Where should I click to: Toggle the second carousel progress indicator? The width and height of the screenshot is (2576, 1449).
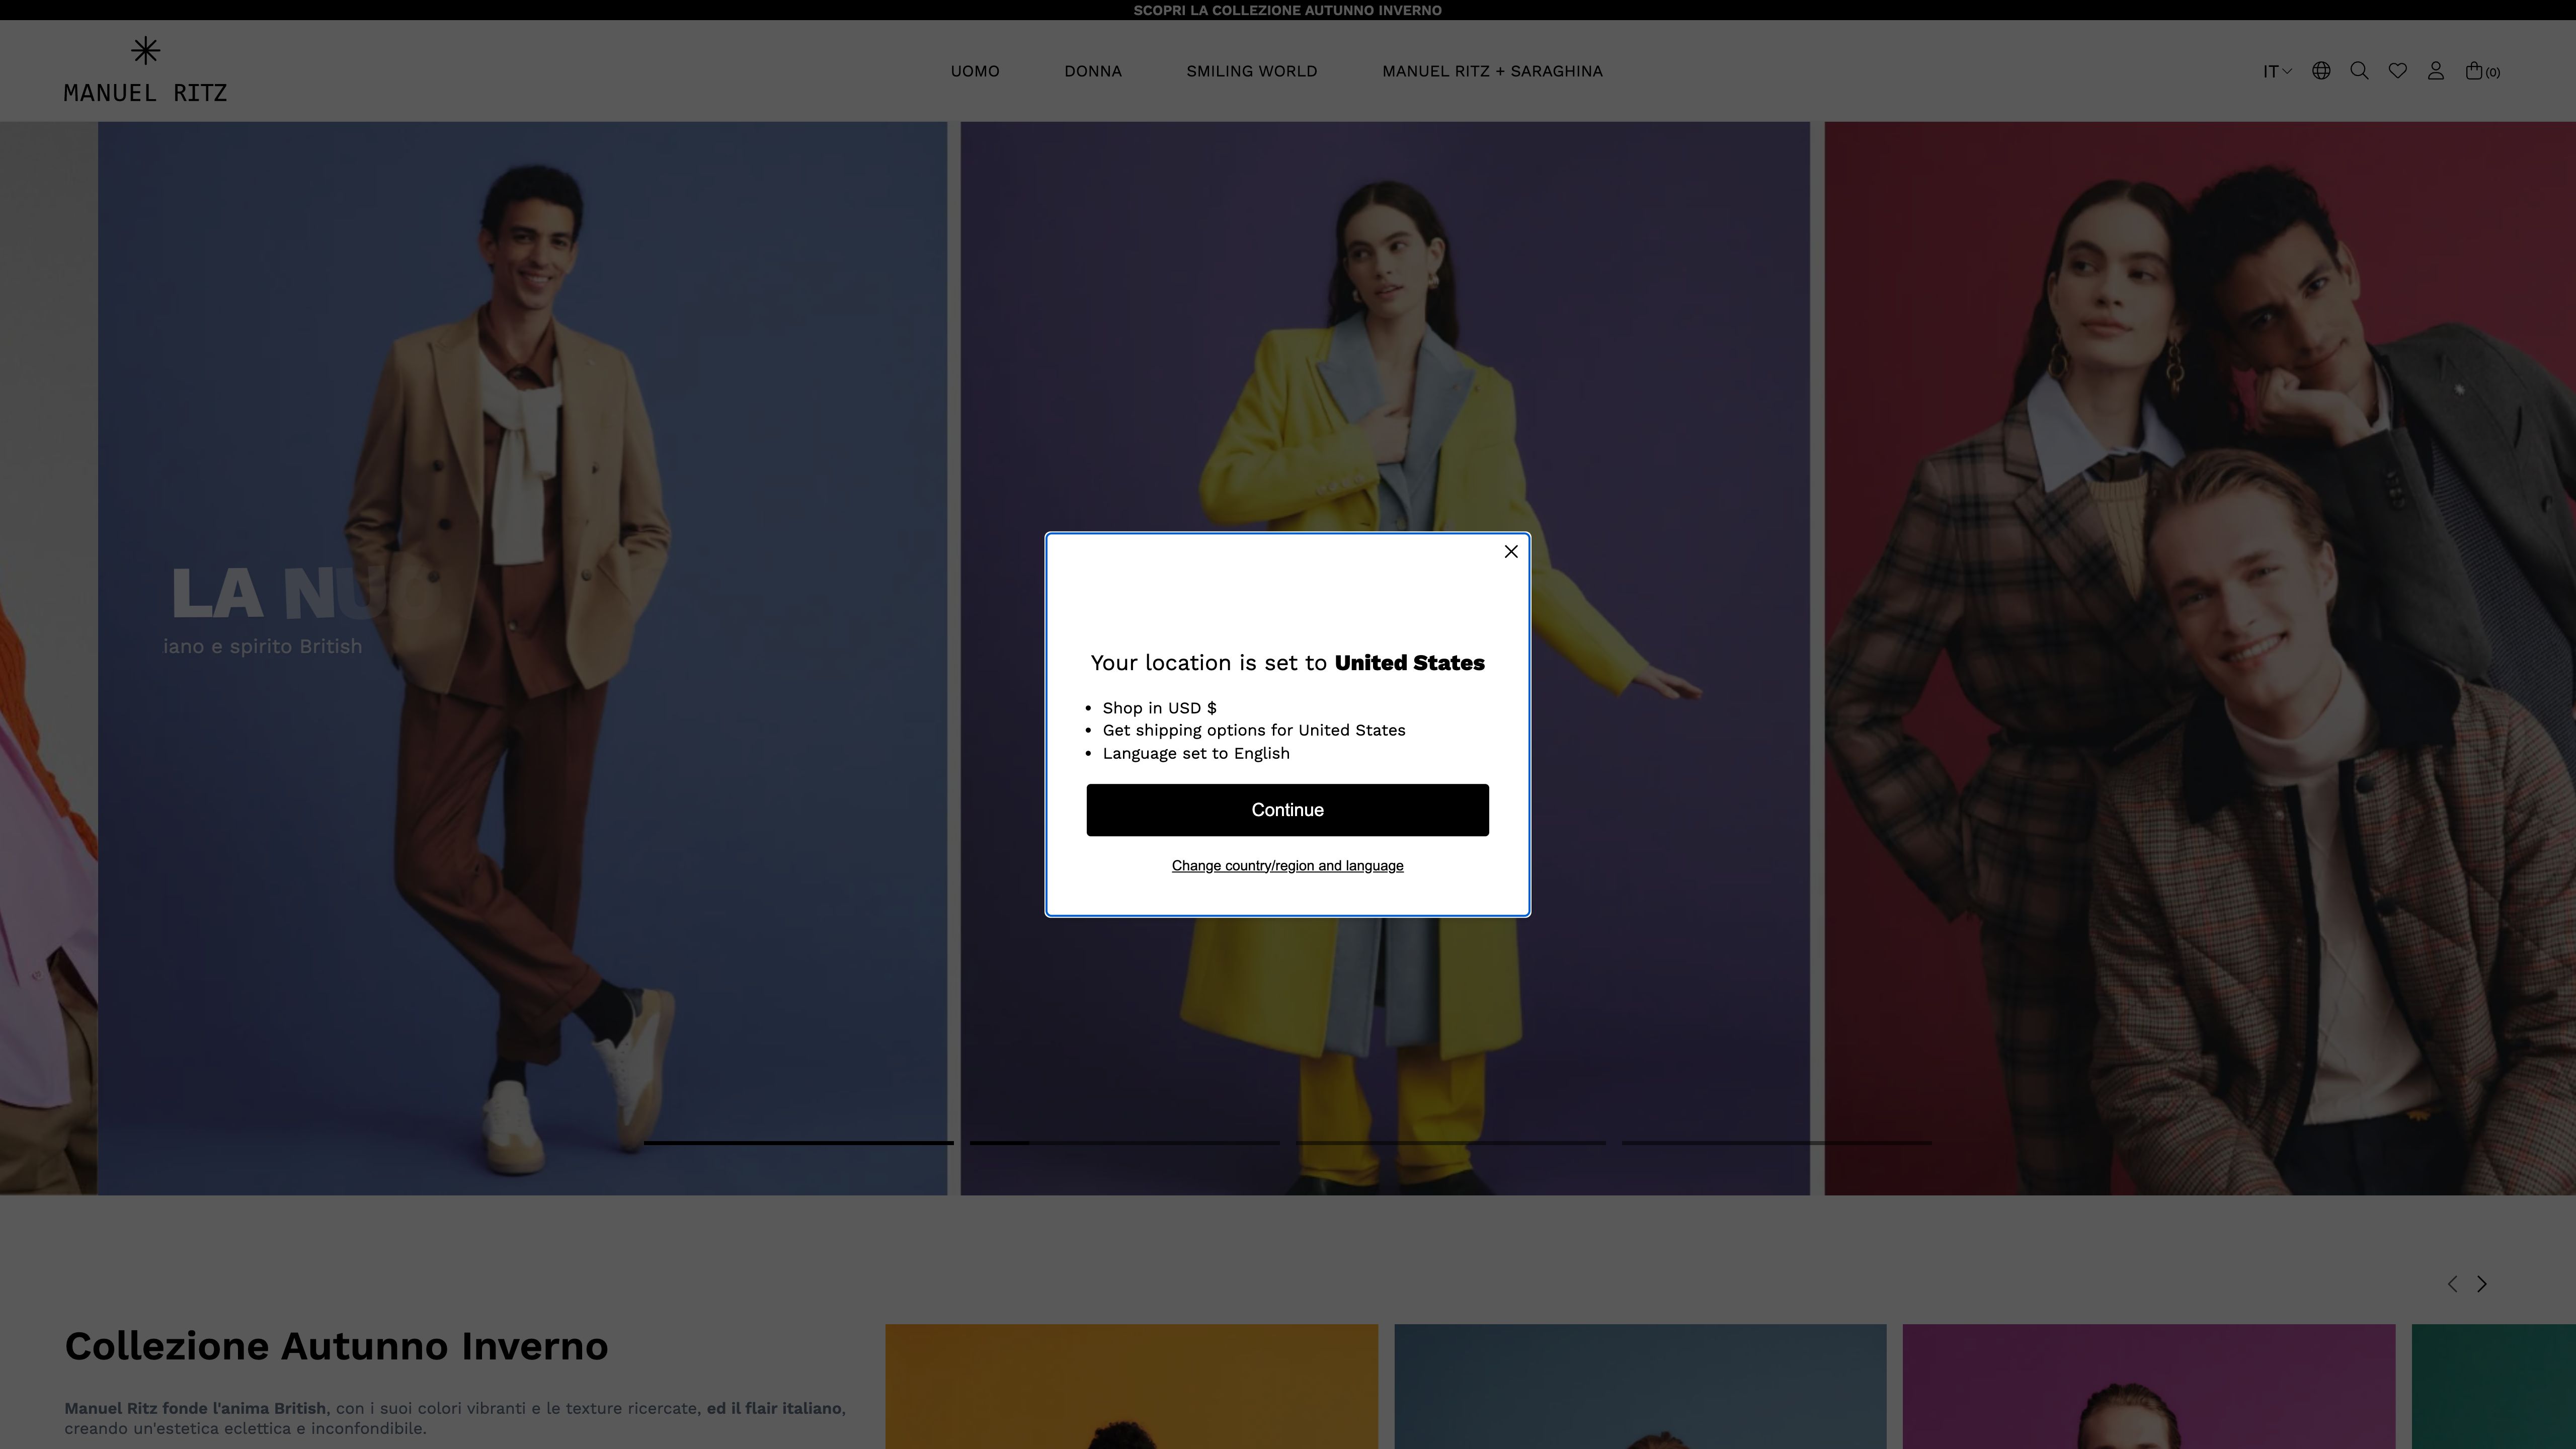(x=1124, y=1143)
